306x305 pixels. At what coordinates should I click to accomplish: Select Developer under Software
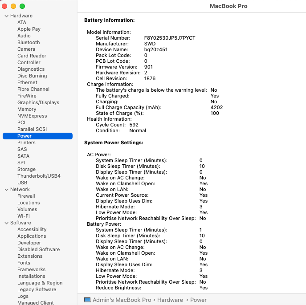point(29,243)
